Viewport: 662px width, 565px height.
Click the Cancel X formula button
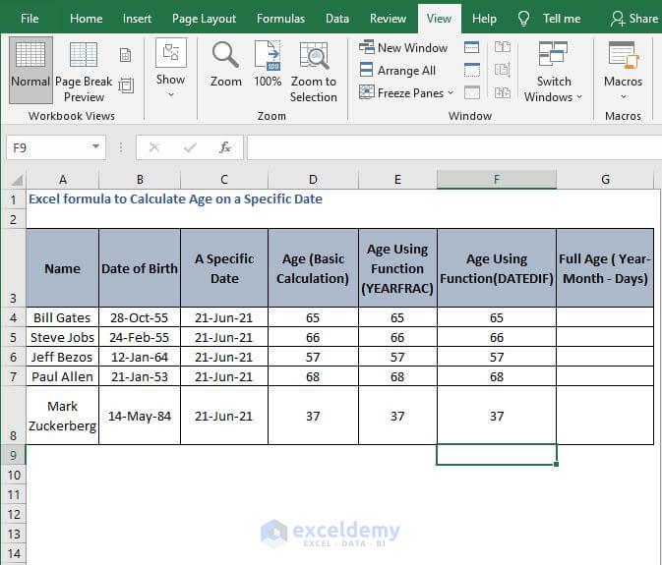click(154, 147)
